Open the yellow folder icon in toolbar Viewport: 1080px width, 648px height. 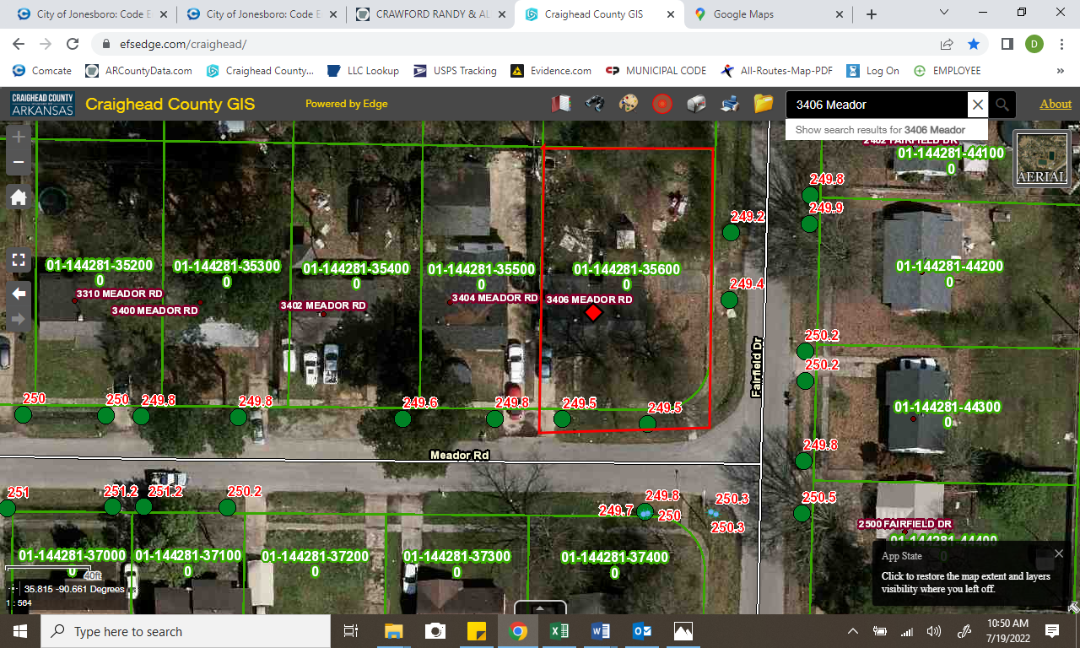pos(764,104)
